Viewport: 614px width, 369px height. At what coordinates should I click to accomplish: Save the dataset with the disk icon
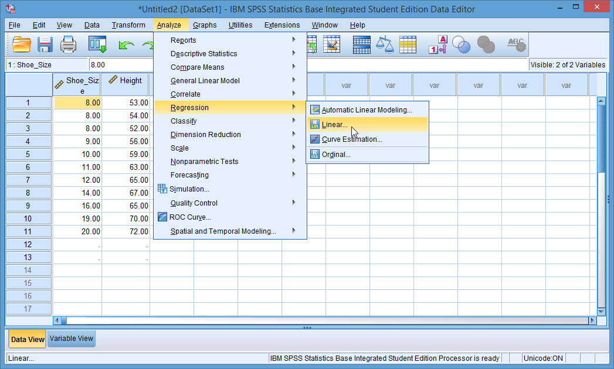[x=45, y=45]
